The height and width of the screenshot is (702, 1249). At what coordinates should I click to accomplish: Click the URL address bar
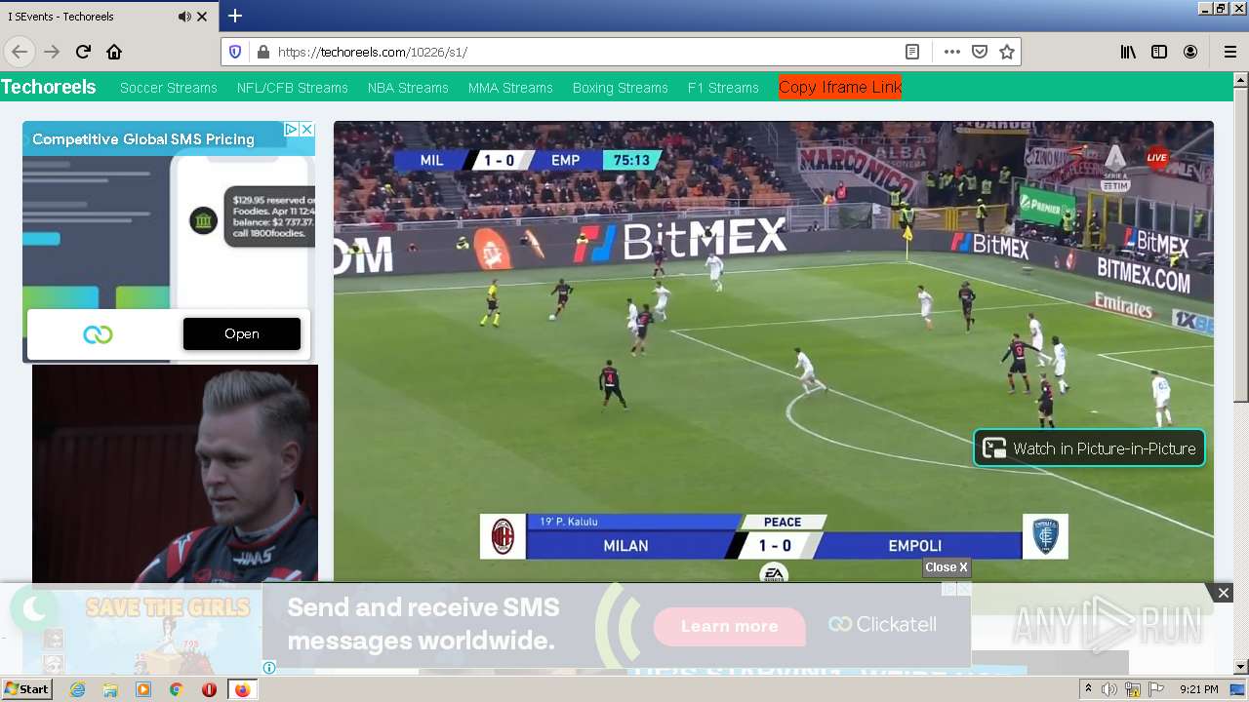(x=585, y=52)
